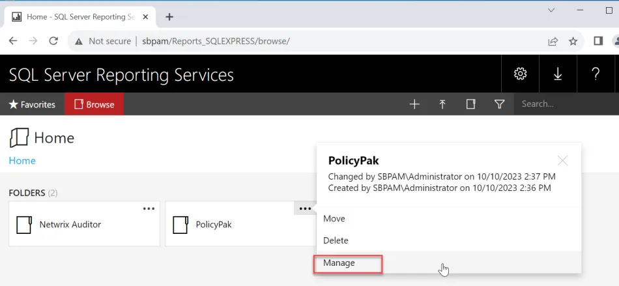Viewport: 619px width, 286px height.
Task: Select the Browse tab
Action: point(94,104)
